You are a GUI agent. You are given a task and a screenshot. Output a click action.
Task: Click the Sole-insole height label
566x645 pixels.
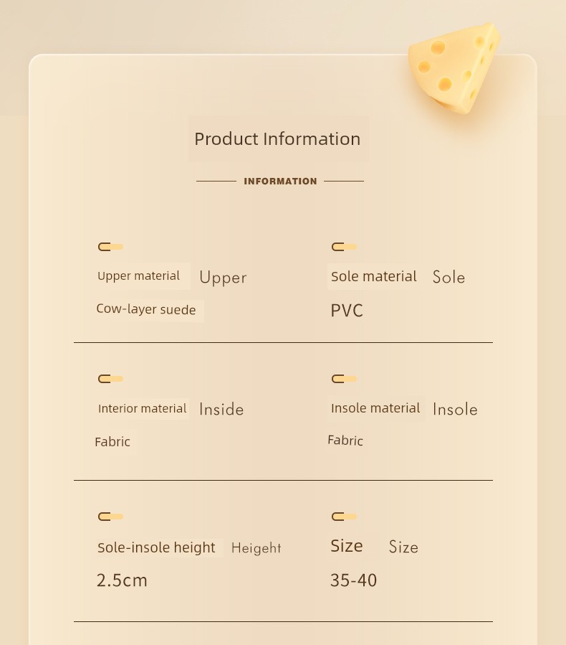pos(156,547)
